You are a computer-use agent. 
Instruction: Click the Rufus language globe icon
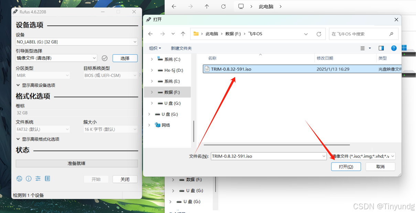[19, 178]
